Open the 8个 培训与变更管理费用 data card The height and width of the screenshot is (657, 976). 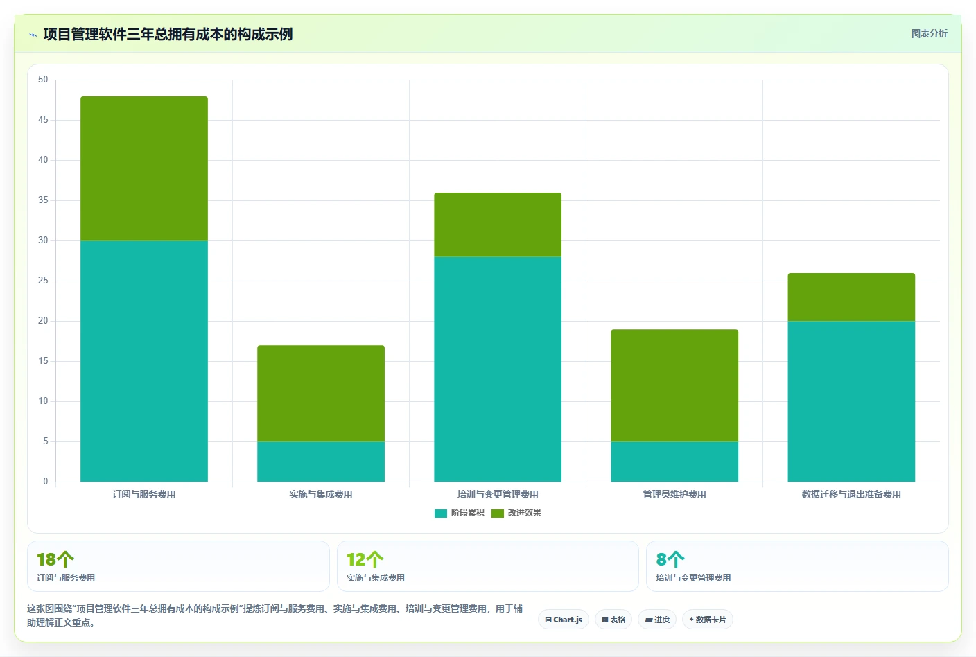click(797, 566)
